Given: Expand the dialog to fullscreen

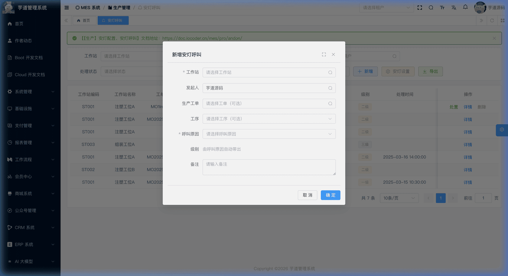Looking at the screenshot, I should [324, 54].
